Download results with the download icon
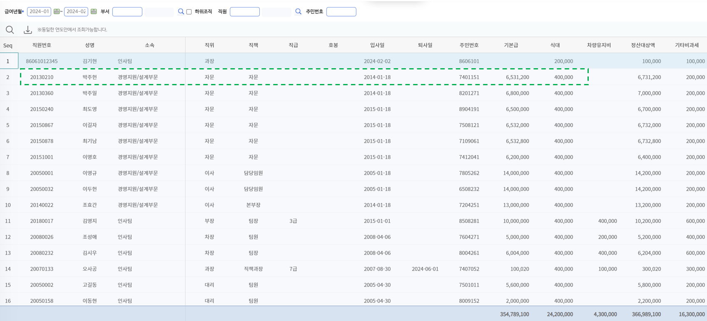The image size is (707, 321). click(27, 30)
